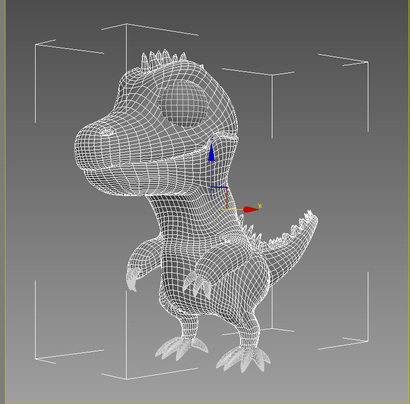Select the dinosaur's nostril on the snout

(107, 131)
